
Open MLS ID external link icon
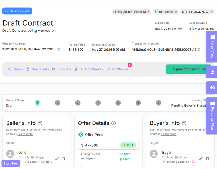pos(211,12)
